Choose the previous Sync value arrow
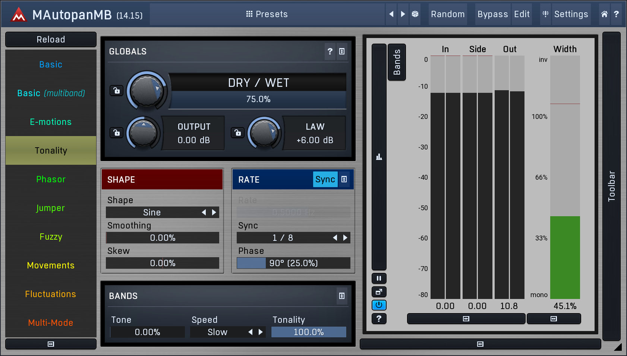627x356 pixels. click(x=335, y=238)
